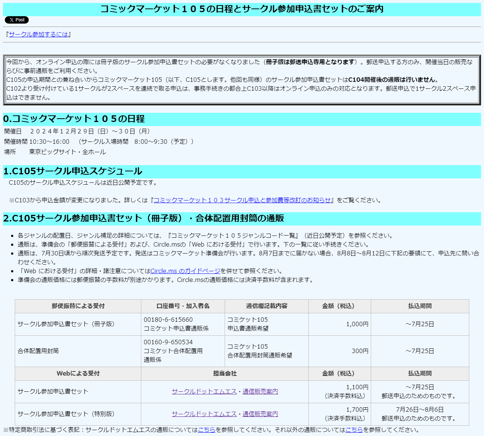
Task: Click the second こちら link for other mail orders
Action: tap(354, 430)
